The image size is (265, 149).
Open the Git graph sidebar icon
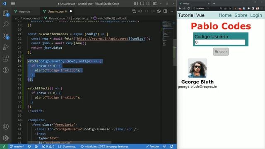[x=6, y=70]
